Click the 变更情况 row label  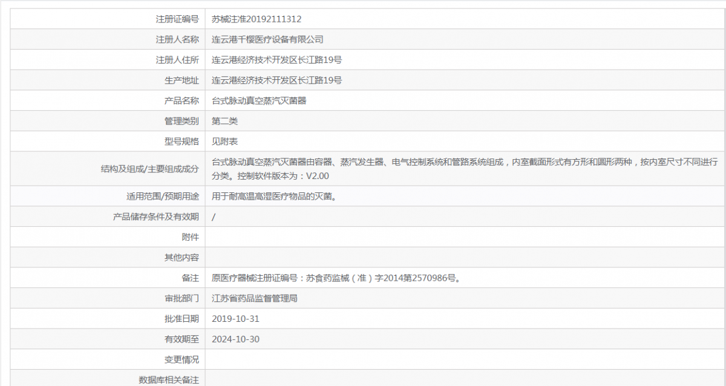tap(185, 359)
